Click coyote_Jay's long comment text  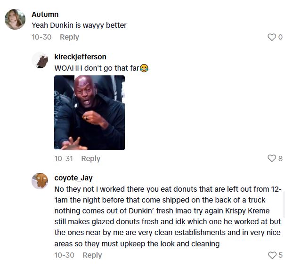(168, 216)
